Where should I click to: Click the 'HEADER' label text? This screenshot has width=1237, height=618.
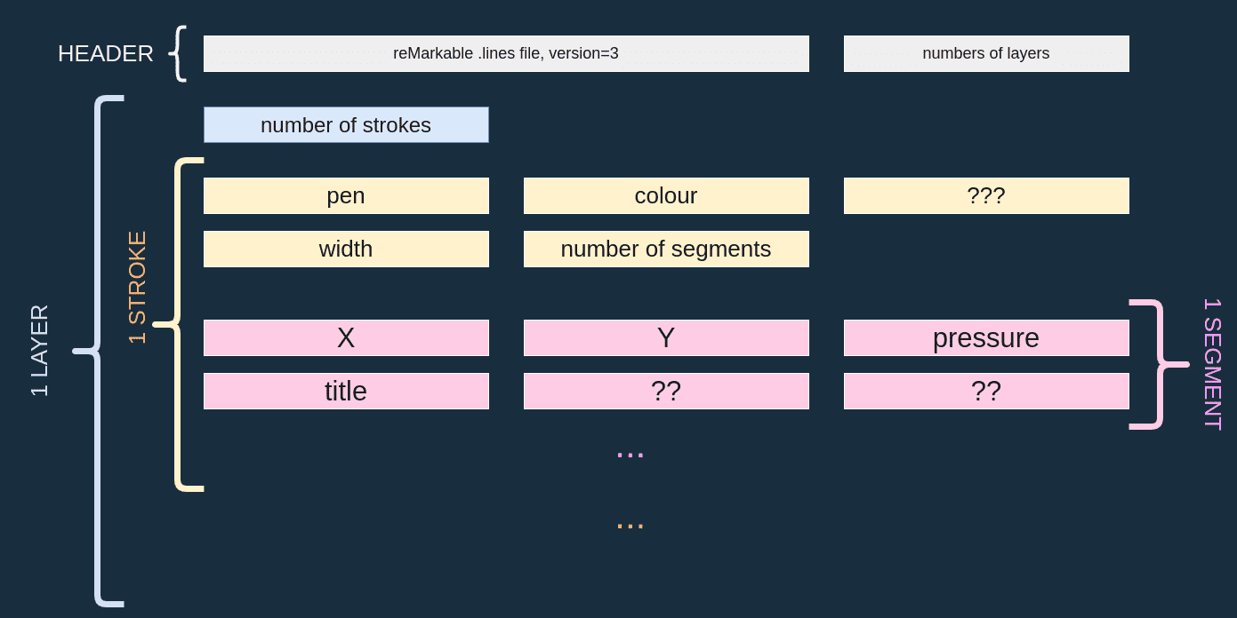[x=106, y=53]
